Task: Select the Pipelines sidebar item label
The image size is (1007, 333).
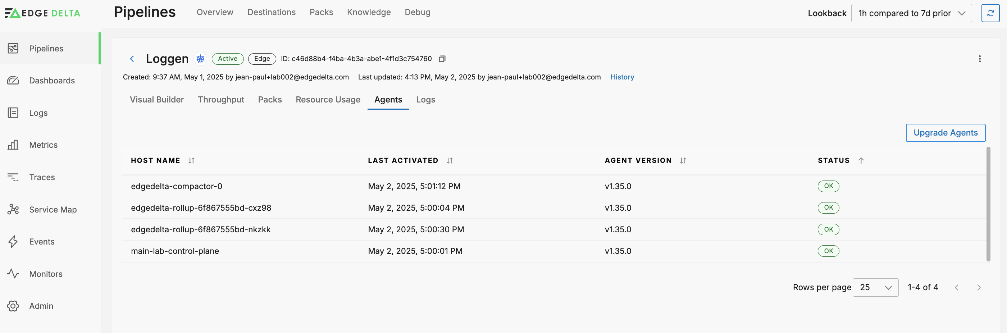Action: click(46, 49)
